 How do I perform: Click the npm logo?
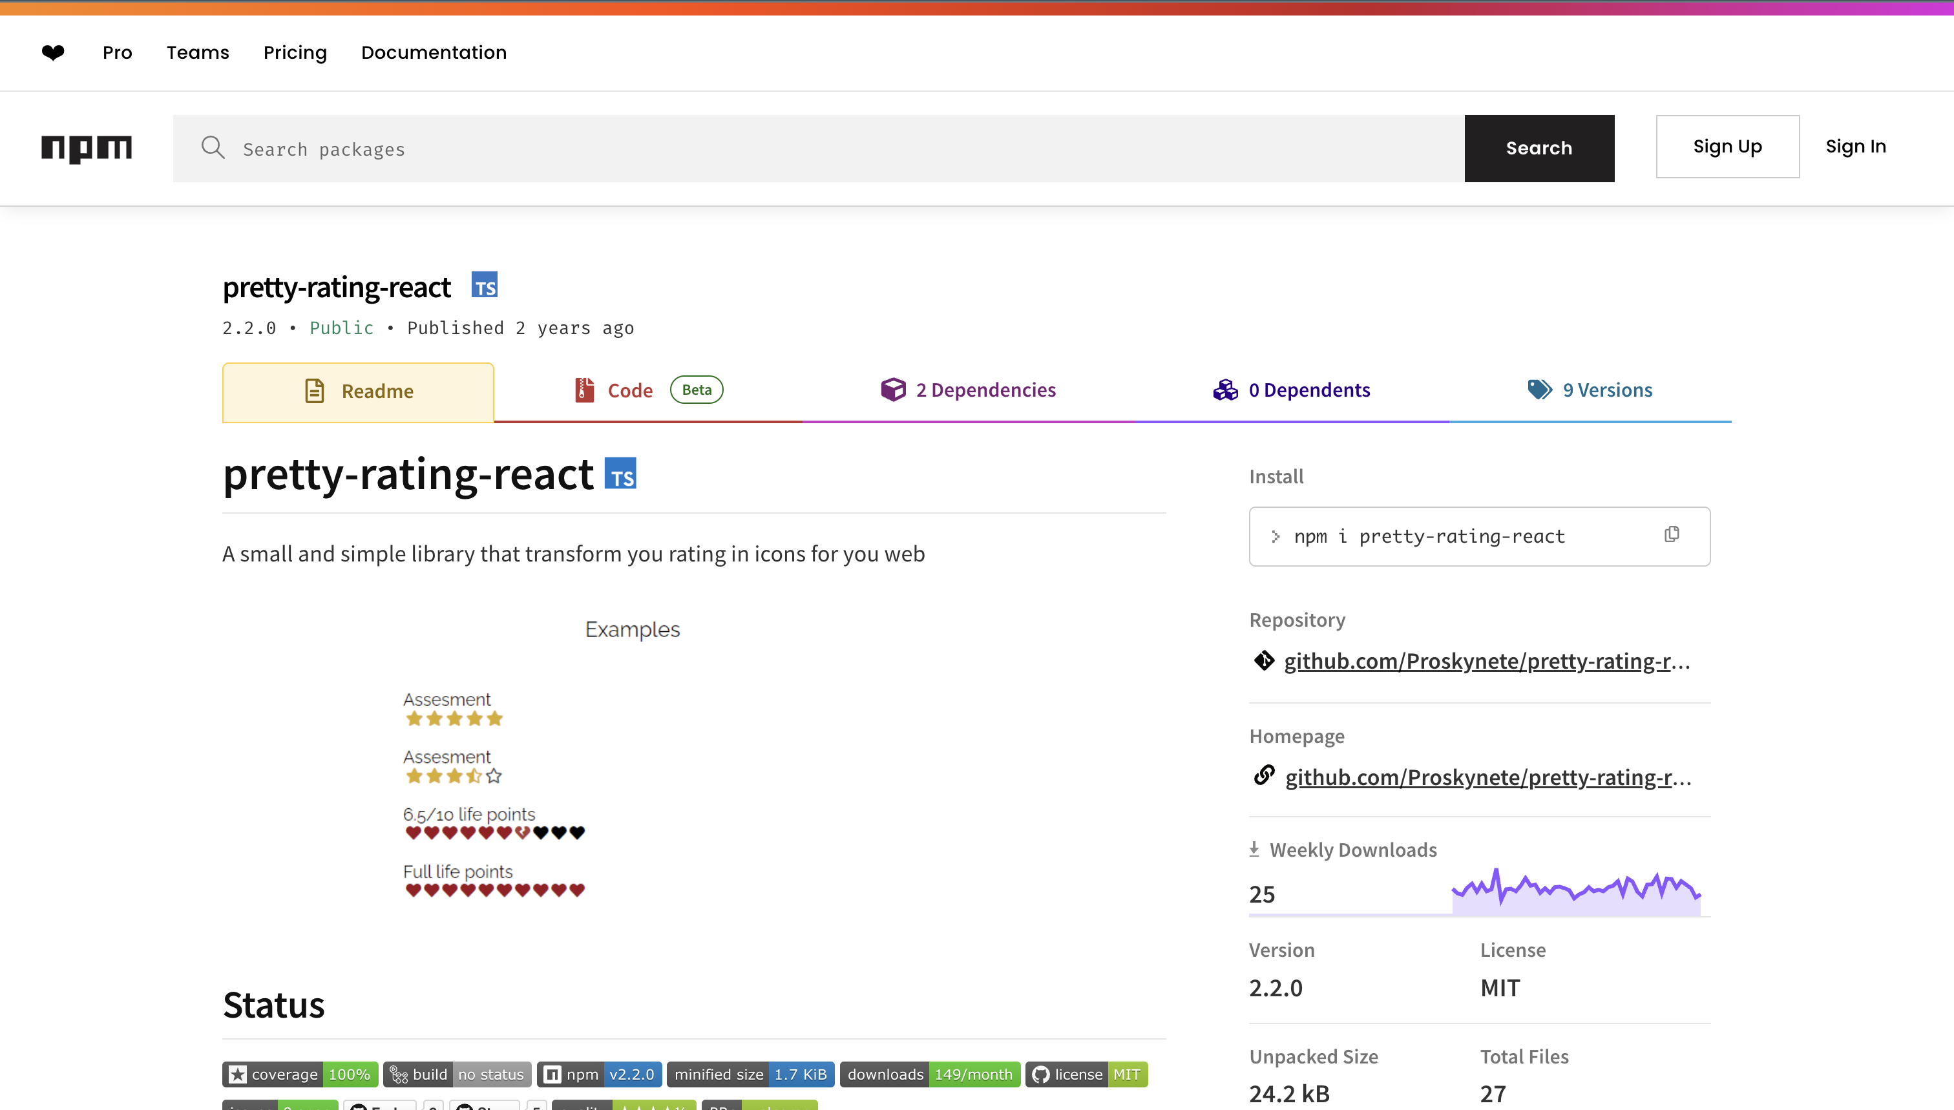tap(86, 148)
